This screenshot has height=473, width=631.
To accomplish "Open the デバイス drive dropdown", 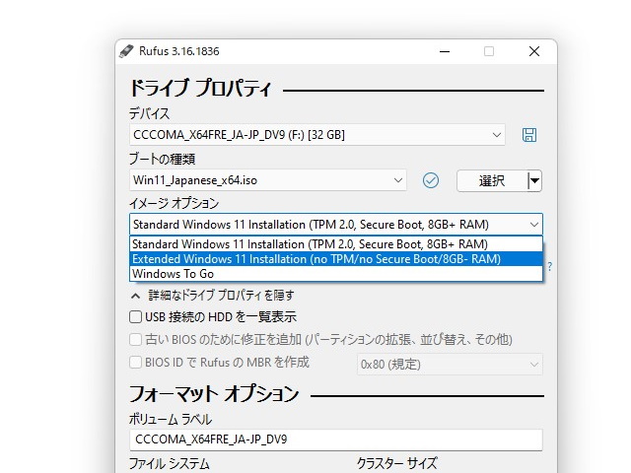I will click(x=317, y=135).
